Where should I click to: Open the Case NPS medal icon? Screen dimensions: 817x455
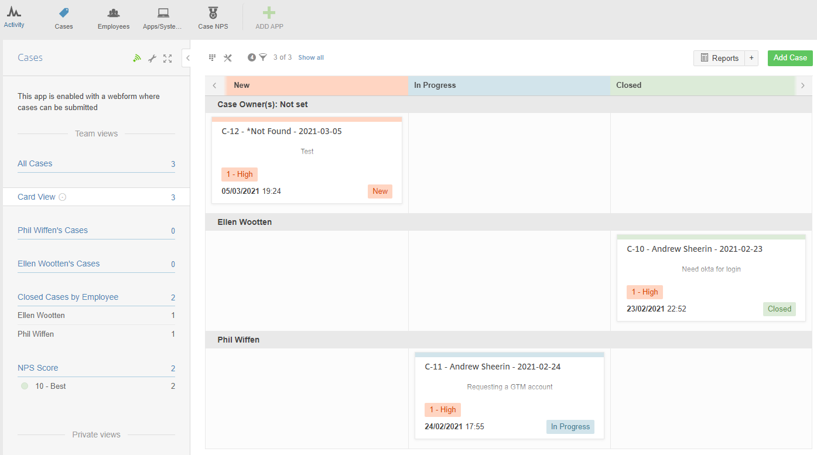213,13
